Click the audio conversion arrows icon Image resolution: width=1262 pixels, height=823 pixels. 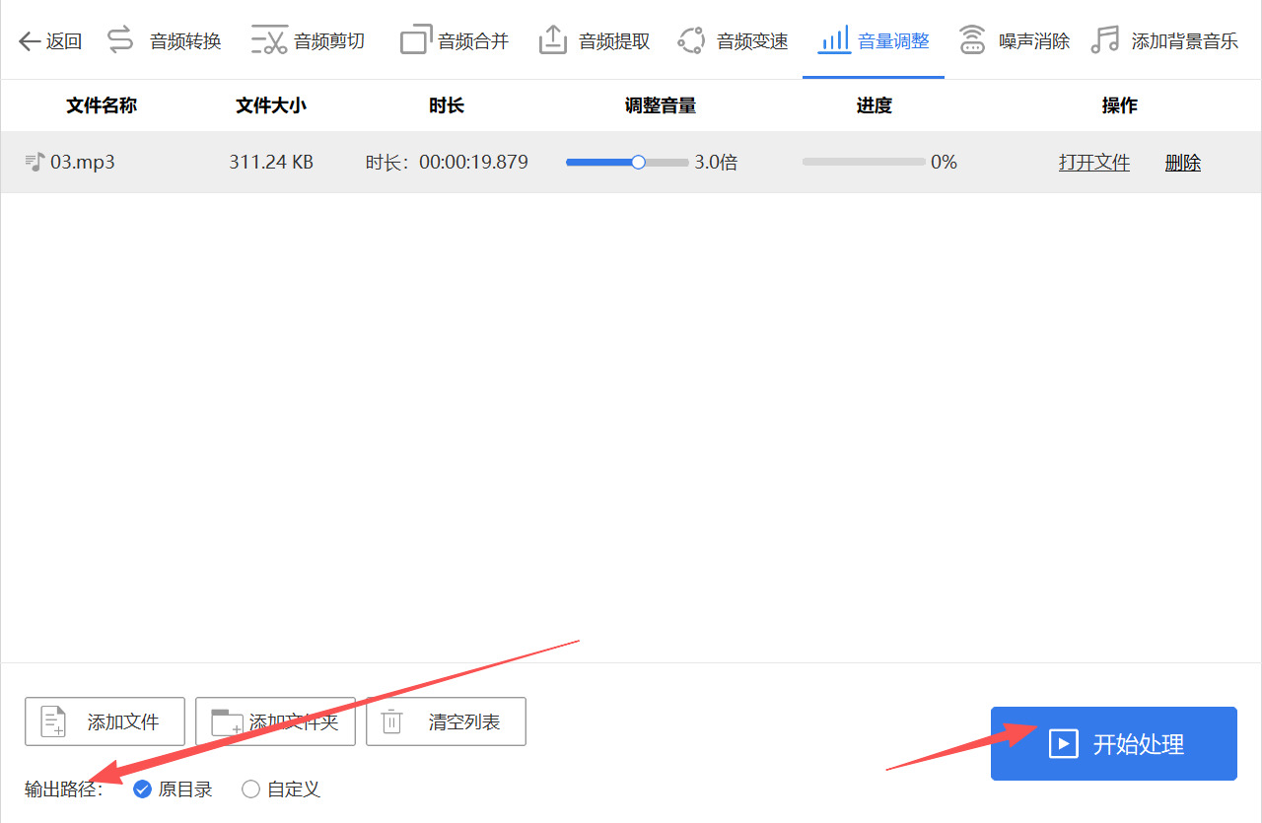[120, 40]
